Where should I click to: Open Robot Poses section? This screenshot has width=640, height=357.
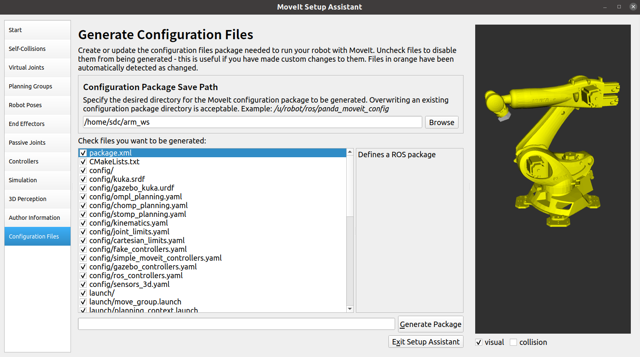pos(38,105)
